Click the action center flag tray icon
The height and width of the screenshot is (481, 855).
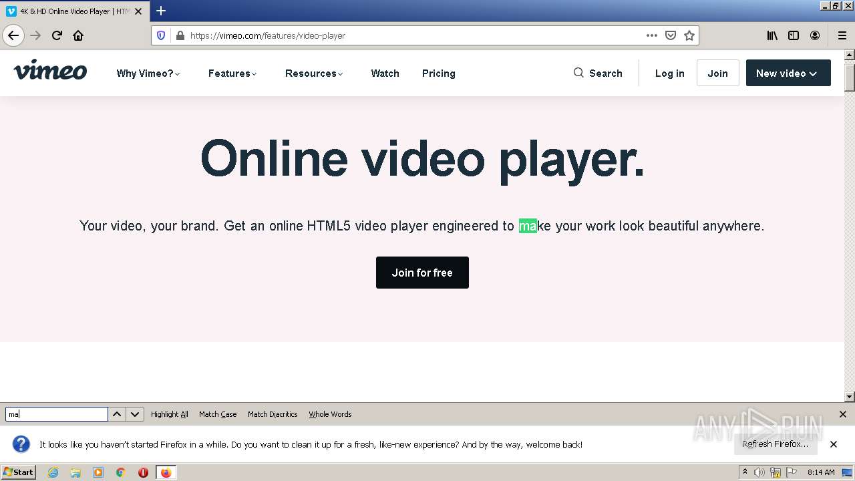point(792,472)
